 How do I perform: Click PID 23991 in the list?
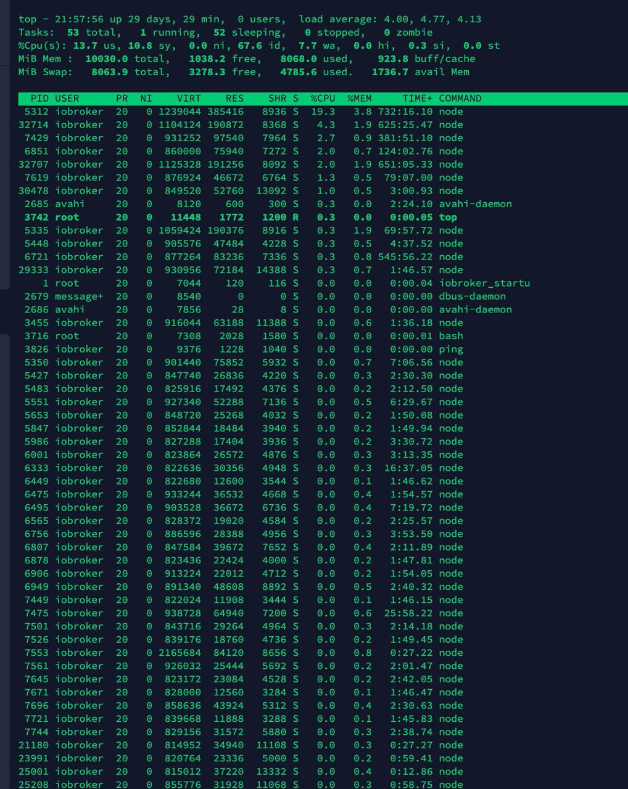[x=33, y=759]
